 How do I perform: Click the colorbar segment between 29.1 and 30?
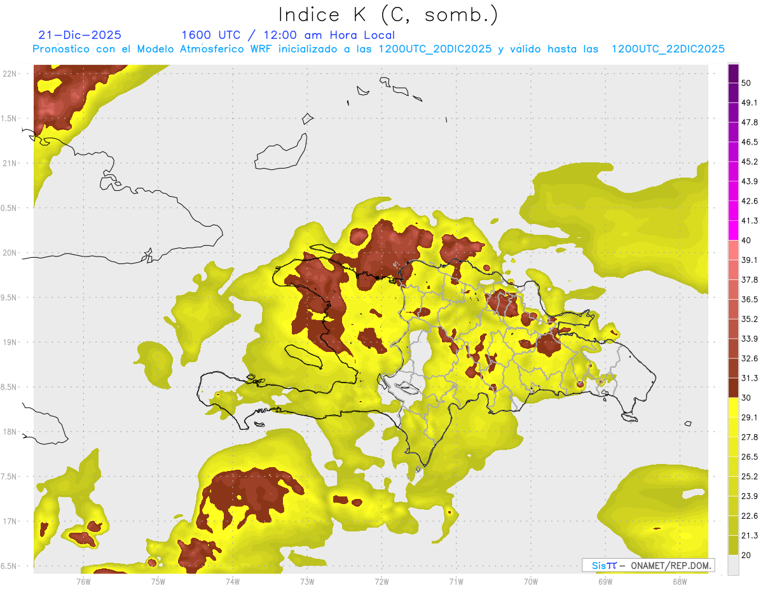[x=733, y=407]
